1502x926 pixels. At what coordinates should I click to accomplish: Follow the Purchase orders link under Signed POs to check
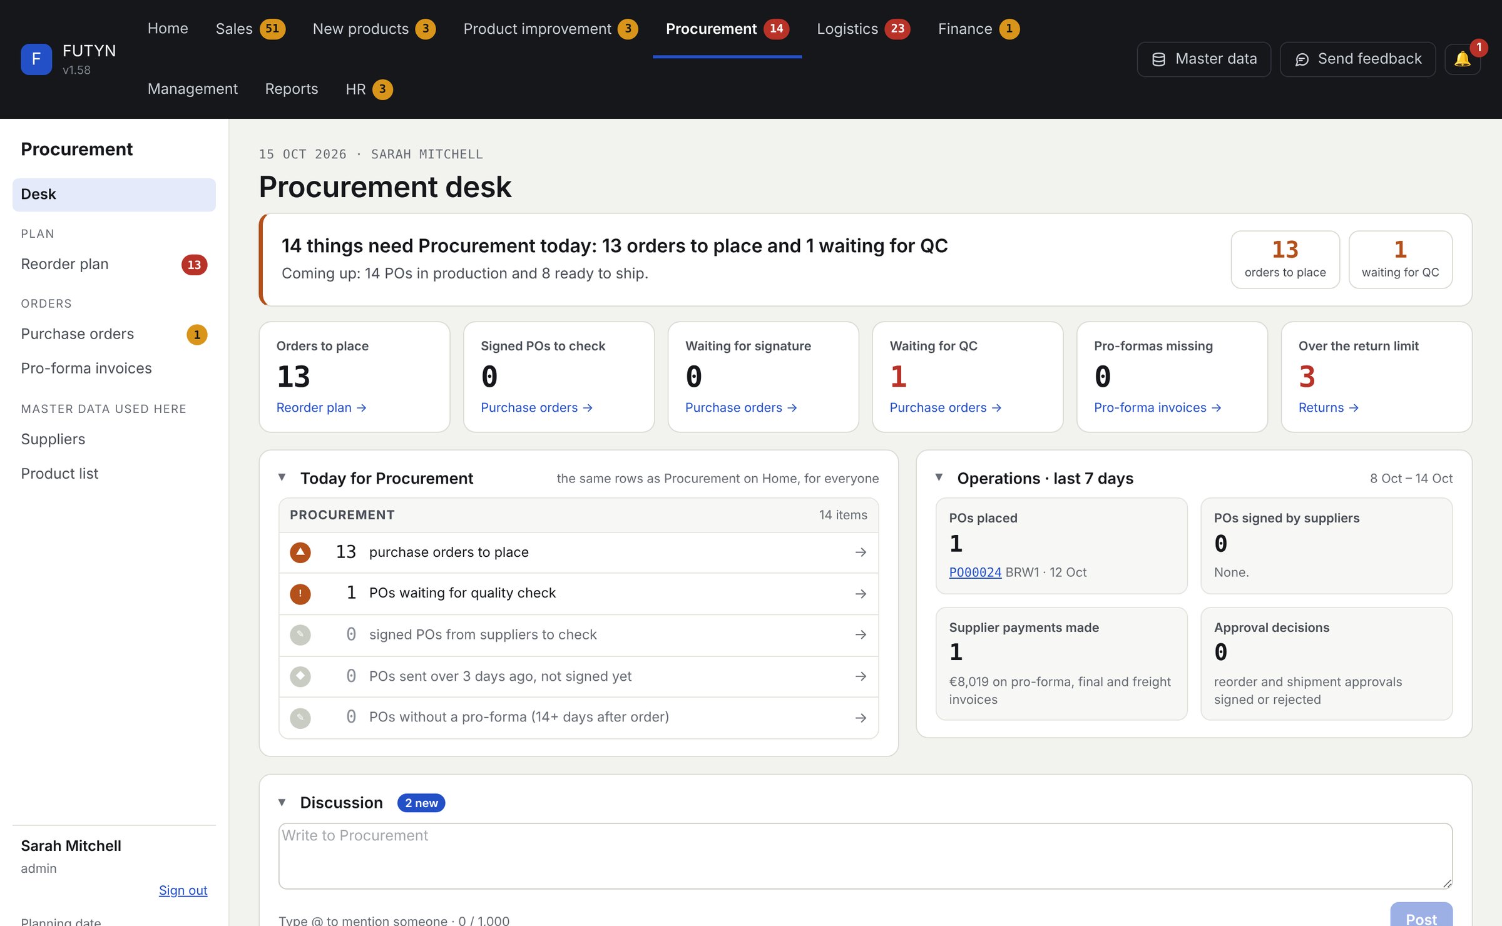(536, 408)
